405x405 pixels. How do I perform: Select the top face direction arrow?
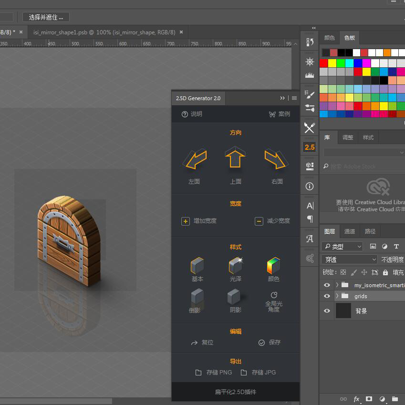[235, 158]
